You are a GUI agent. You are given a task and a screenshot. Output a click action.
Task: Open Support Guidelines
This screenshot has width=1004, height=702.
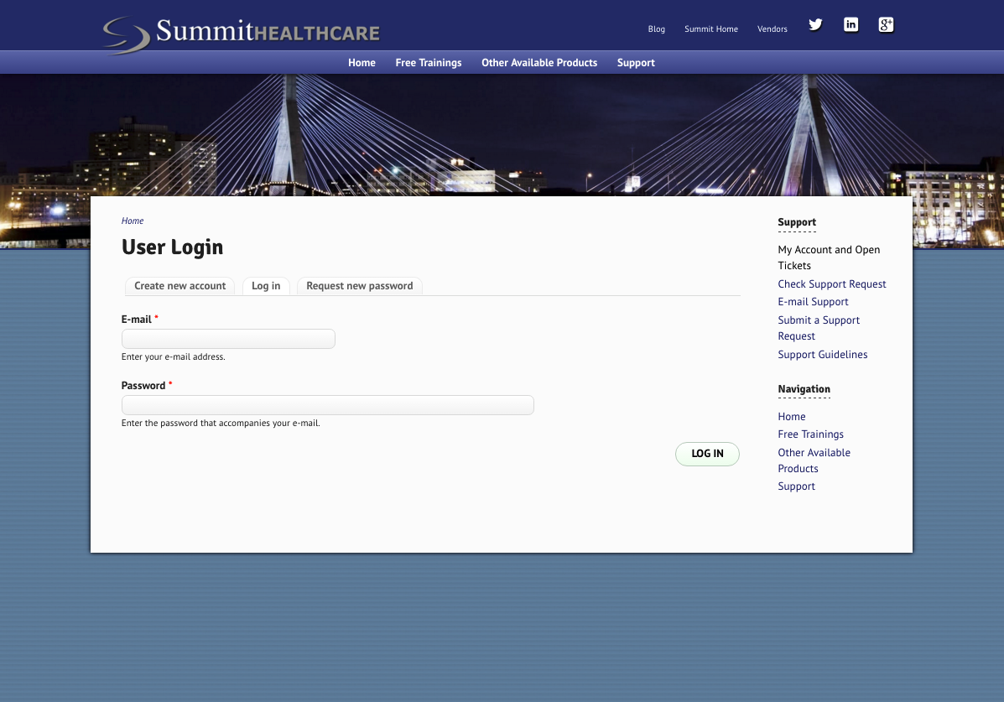click(822, 354)
